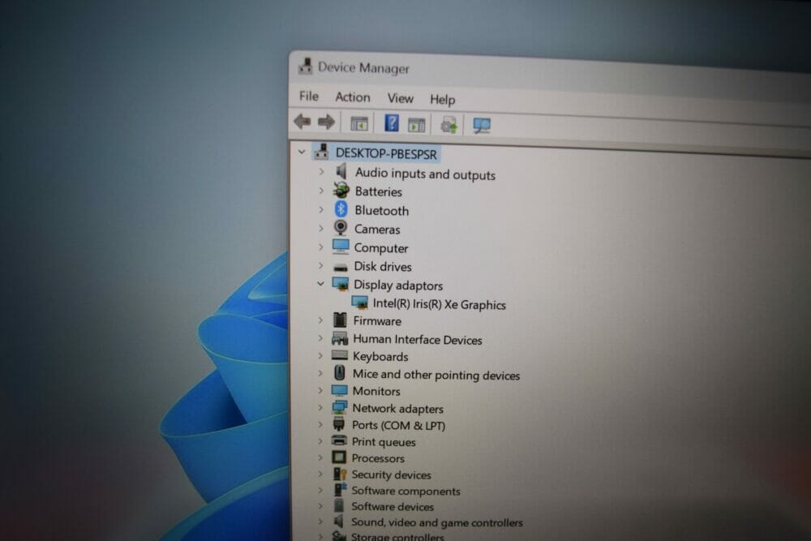Click the Network adapters category icon
Screen dimensions: 811x541
tap(339, 407)
